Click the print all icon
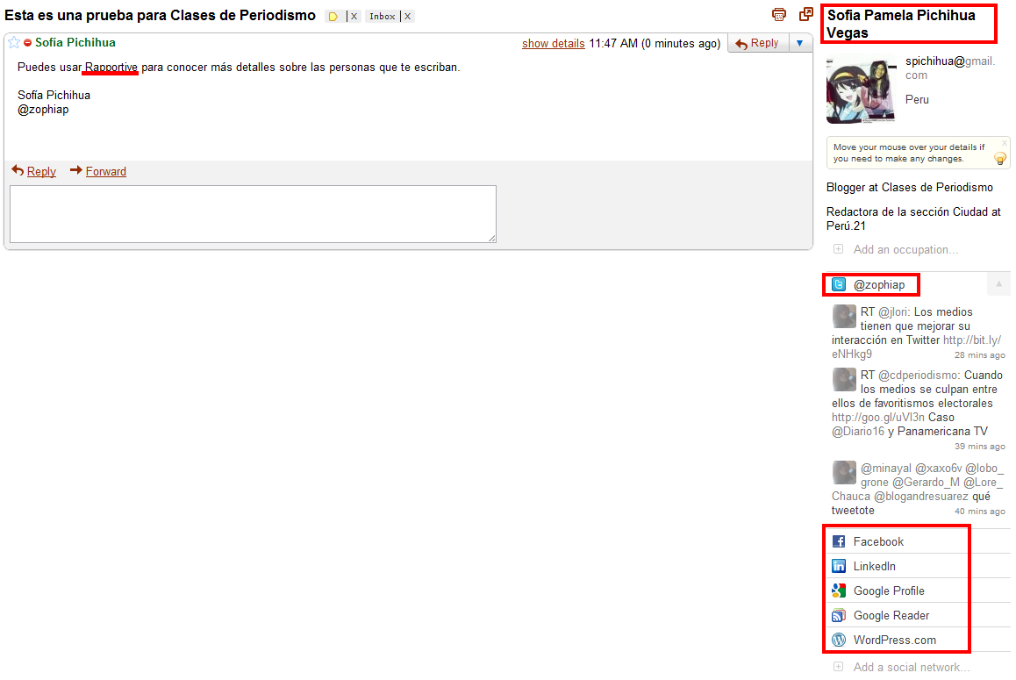Viewport: 1016px width, 680px height. pos(779,14)
